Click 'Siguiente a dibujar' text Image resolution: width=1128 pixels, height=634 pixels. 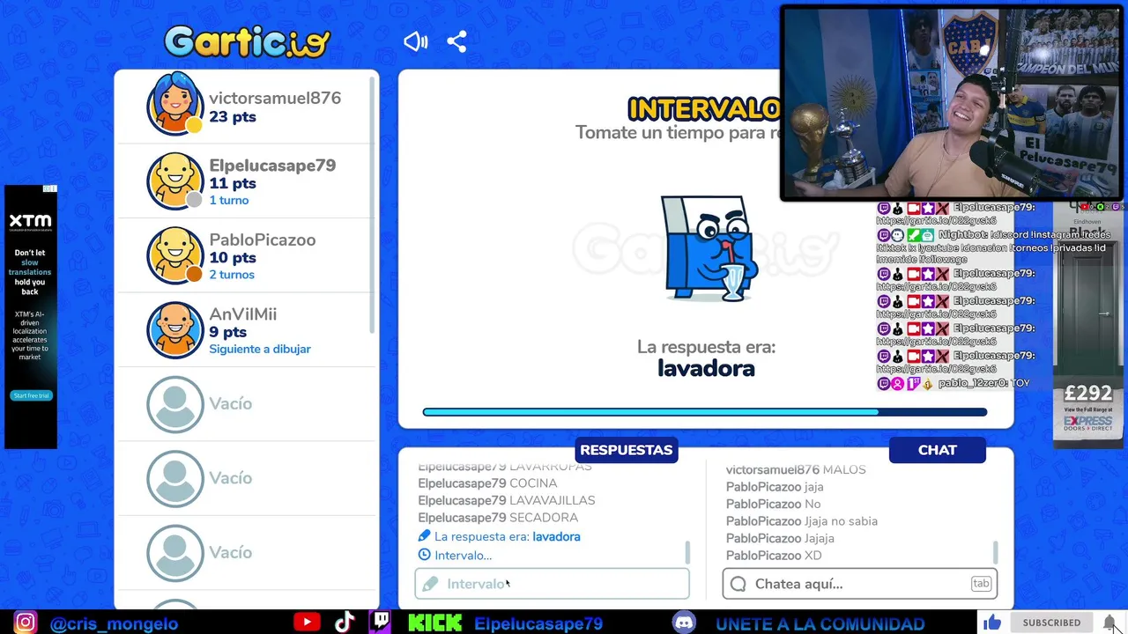[x=260, y=349]
